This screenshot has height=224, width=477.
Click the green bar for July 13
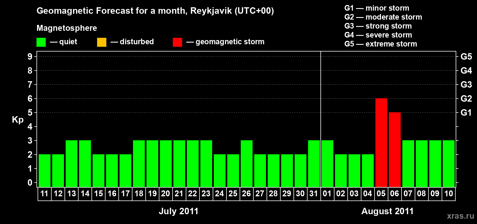(x=72, y=164)
